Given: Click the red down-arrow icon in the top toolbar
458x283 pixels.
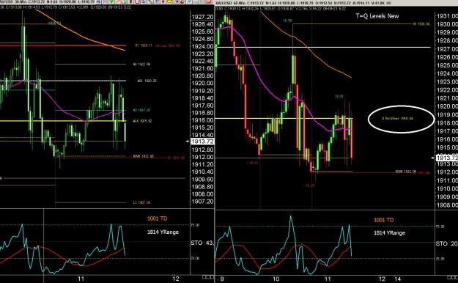Looking at the screenshot, I should (163, 1).
